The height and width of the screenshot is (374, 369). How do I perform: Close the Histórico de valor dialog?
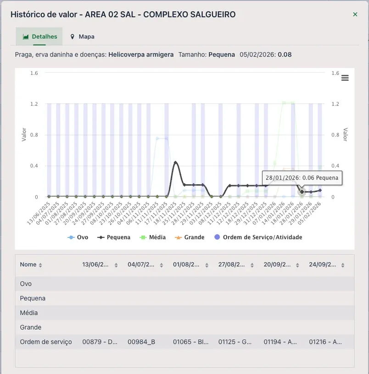[x=355, y=14]
